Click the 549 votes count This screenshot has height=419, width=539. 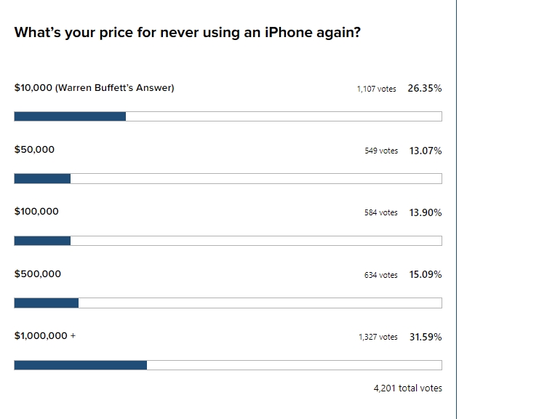[x=381, y=151]
